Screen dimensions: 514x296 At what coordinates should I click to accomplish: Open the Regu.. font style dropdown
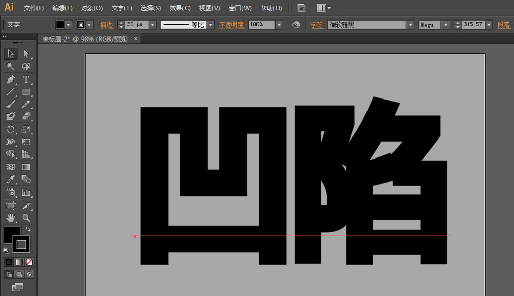446,25
